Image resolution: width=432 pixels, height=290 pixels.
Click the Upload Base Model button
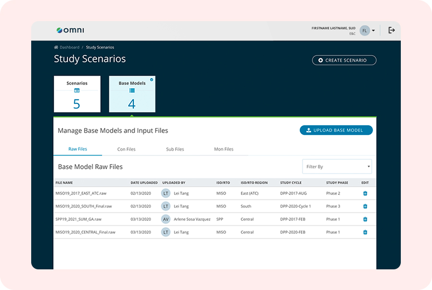pyautogui.click(x=336, y=130)
